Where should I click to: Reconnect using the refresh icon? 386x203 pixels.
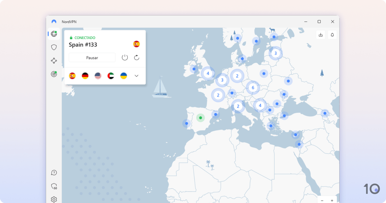point(136,57)
